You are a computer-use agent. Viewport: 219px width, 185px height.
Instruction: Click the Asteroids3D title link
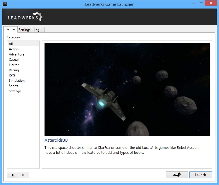(x=56, y=140)
